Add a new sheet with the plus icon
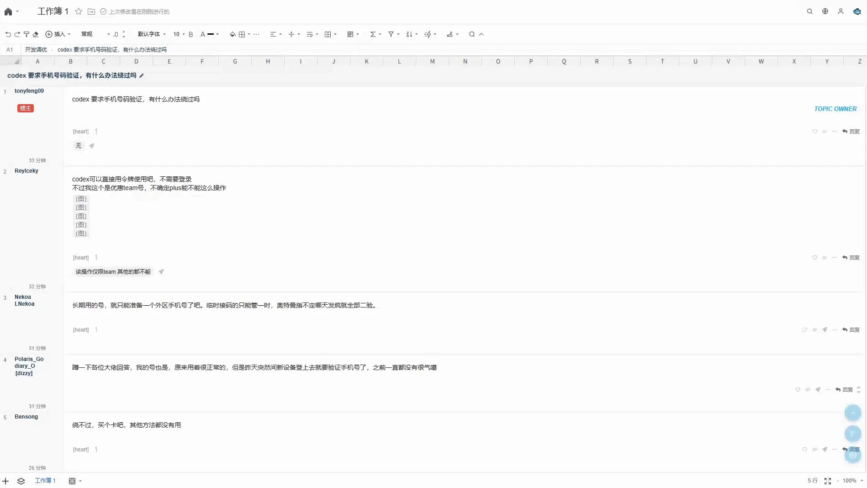 click(5, 481)
